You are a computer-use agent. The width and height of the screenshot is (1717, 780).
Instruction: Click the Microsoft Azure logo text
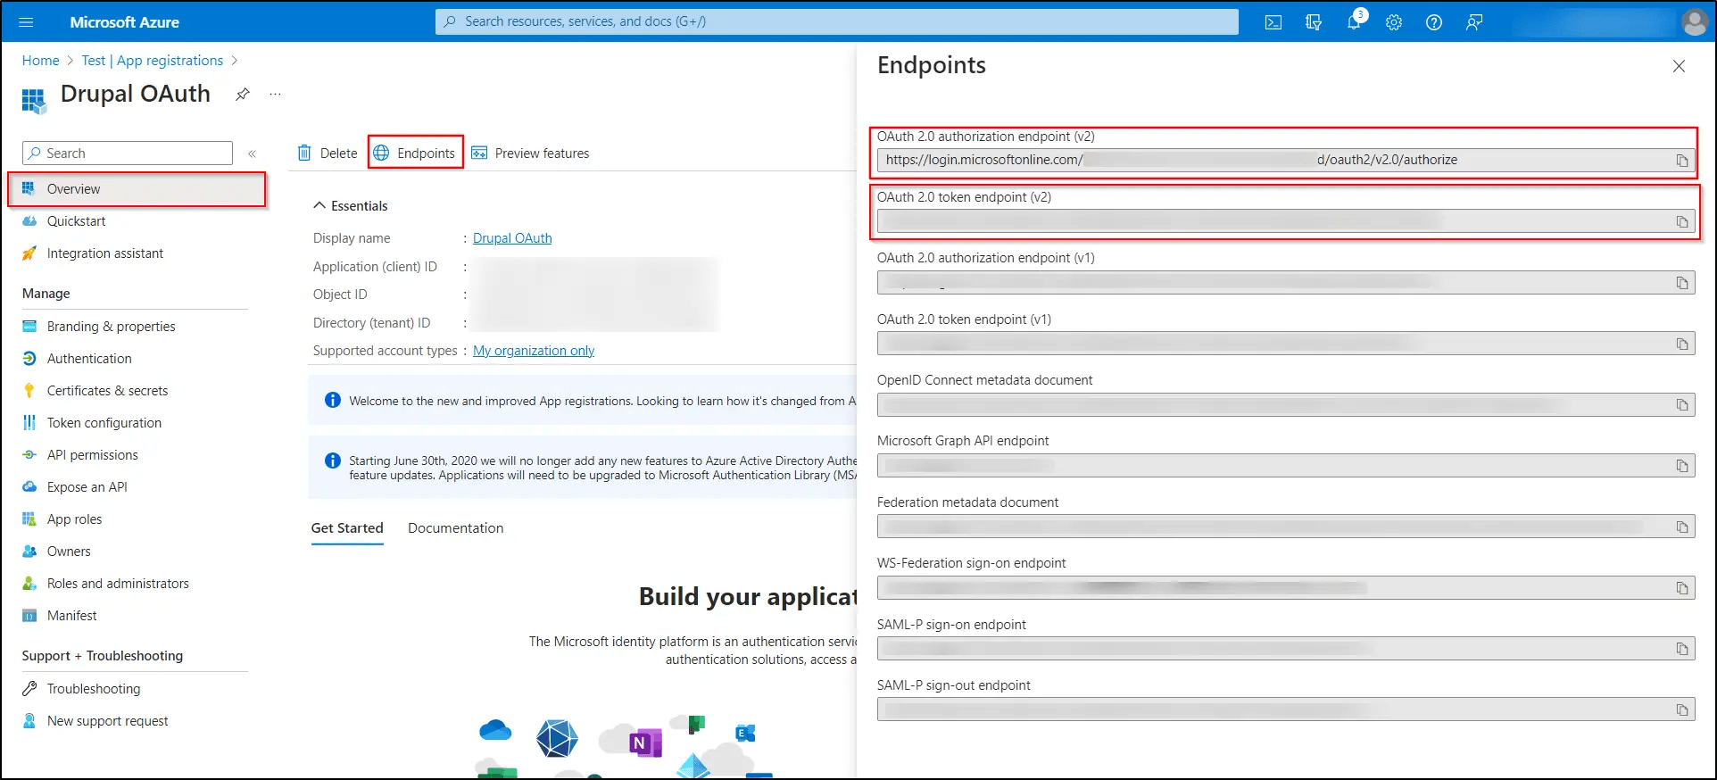click(125, 22)
